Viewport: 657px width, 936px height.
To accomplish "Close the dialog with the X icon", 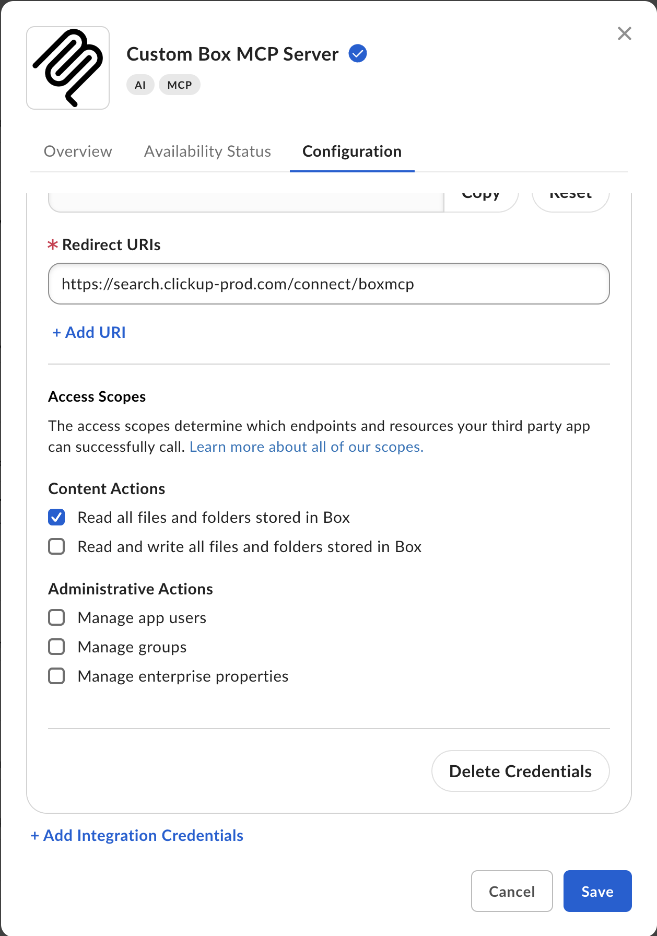I will point(625,33).
